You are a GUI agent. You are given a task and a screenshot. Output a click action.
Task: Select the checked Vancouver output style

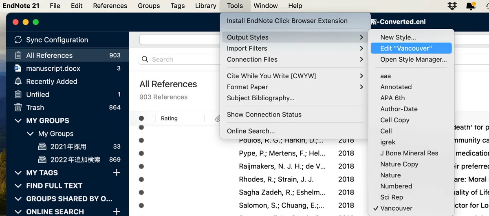point(411,208)
